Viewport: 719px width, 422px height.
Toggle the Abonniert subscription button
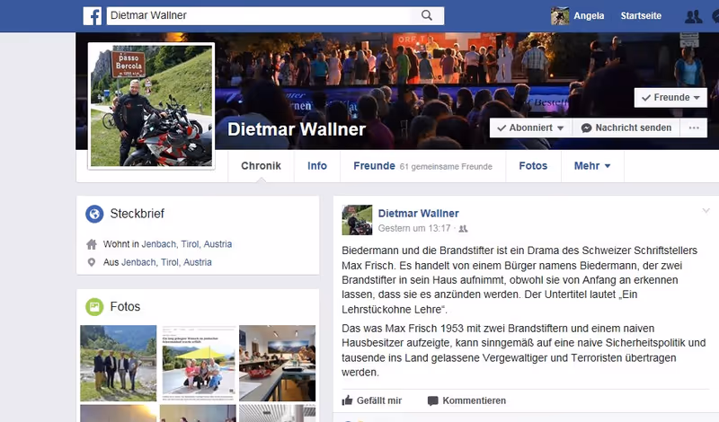pyautogui.click(x=531, y=127)
